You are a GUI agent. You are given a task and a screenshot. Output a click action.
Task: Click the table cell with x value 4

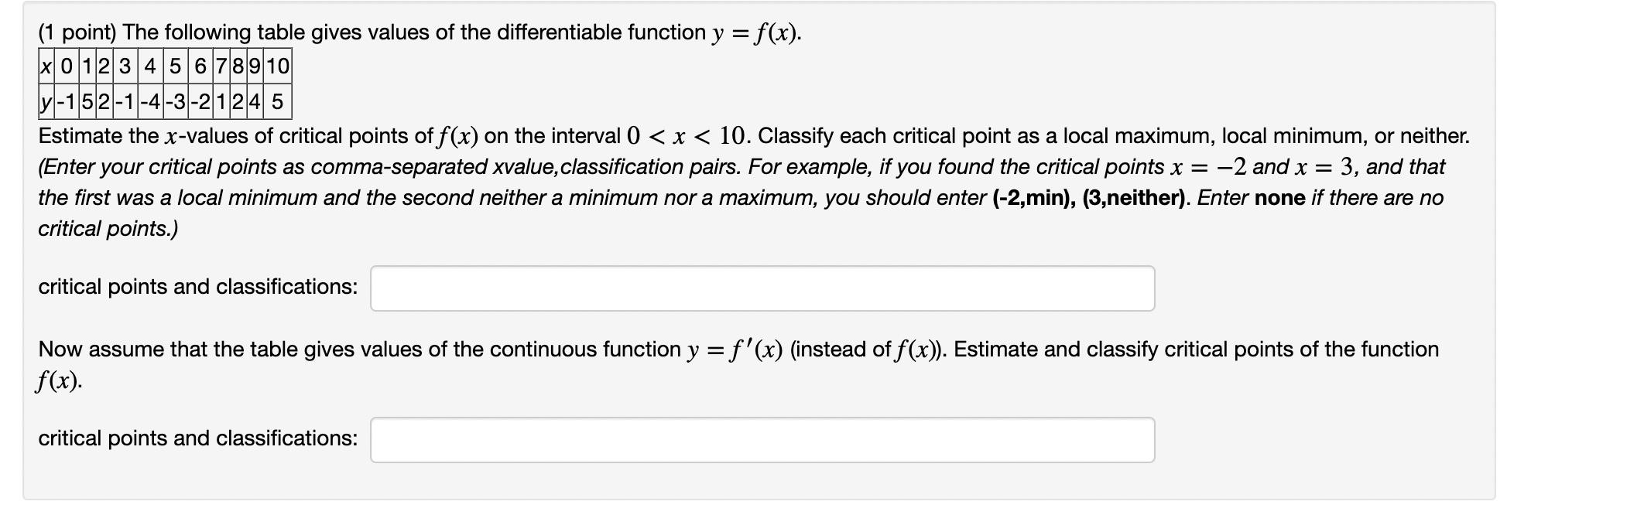click(150, 68)
